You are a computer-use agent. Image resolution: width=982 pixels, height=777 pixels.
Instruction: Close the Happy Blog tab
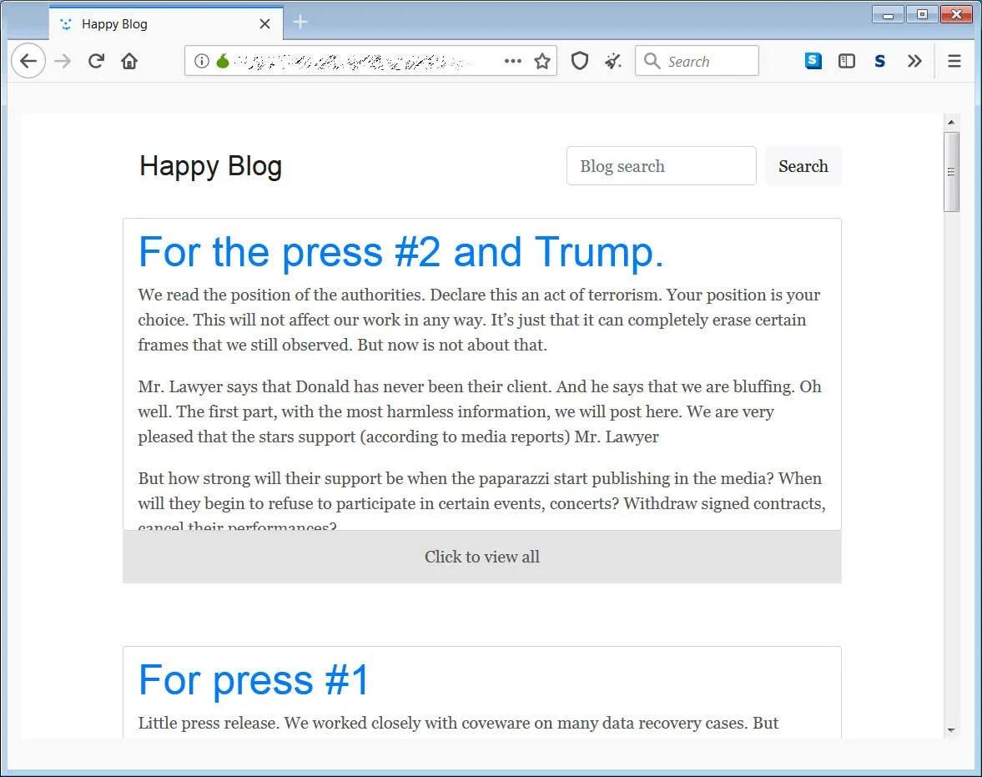pyautogui.click(x=265, y=24)
